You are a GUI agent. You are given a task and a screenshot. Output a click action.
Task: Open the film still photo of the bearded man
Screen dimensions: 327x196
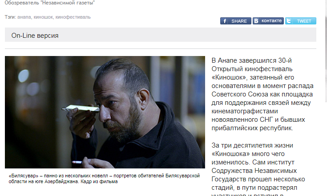pyautogui.click(x=105, y=112)
